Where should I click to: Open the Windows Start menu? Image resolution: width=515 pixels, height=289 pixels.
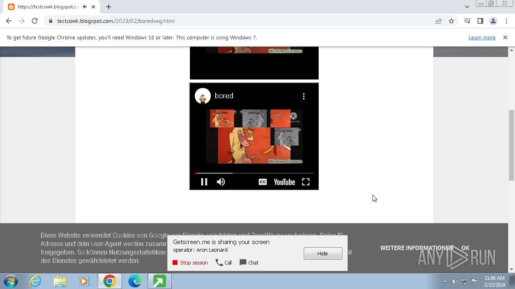tap(10, 281)
